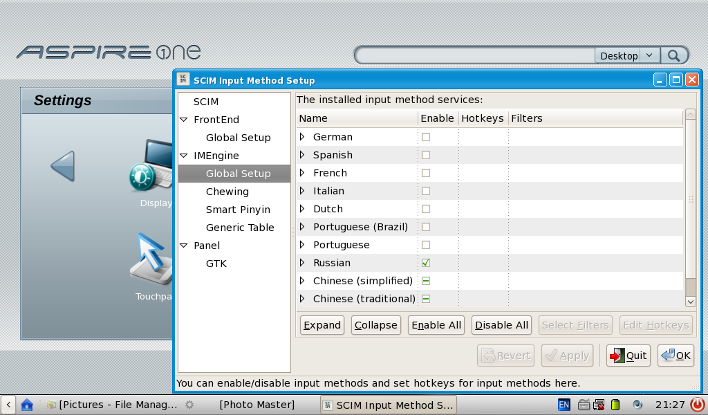Expand the Portuguese (Brazil) row
708x415 pixels.
coord(303,227)
